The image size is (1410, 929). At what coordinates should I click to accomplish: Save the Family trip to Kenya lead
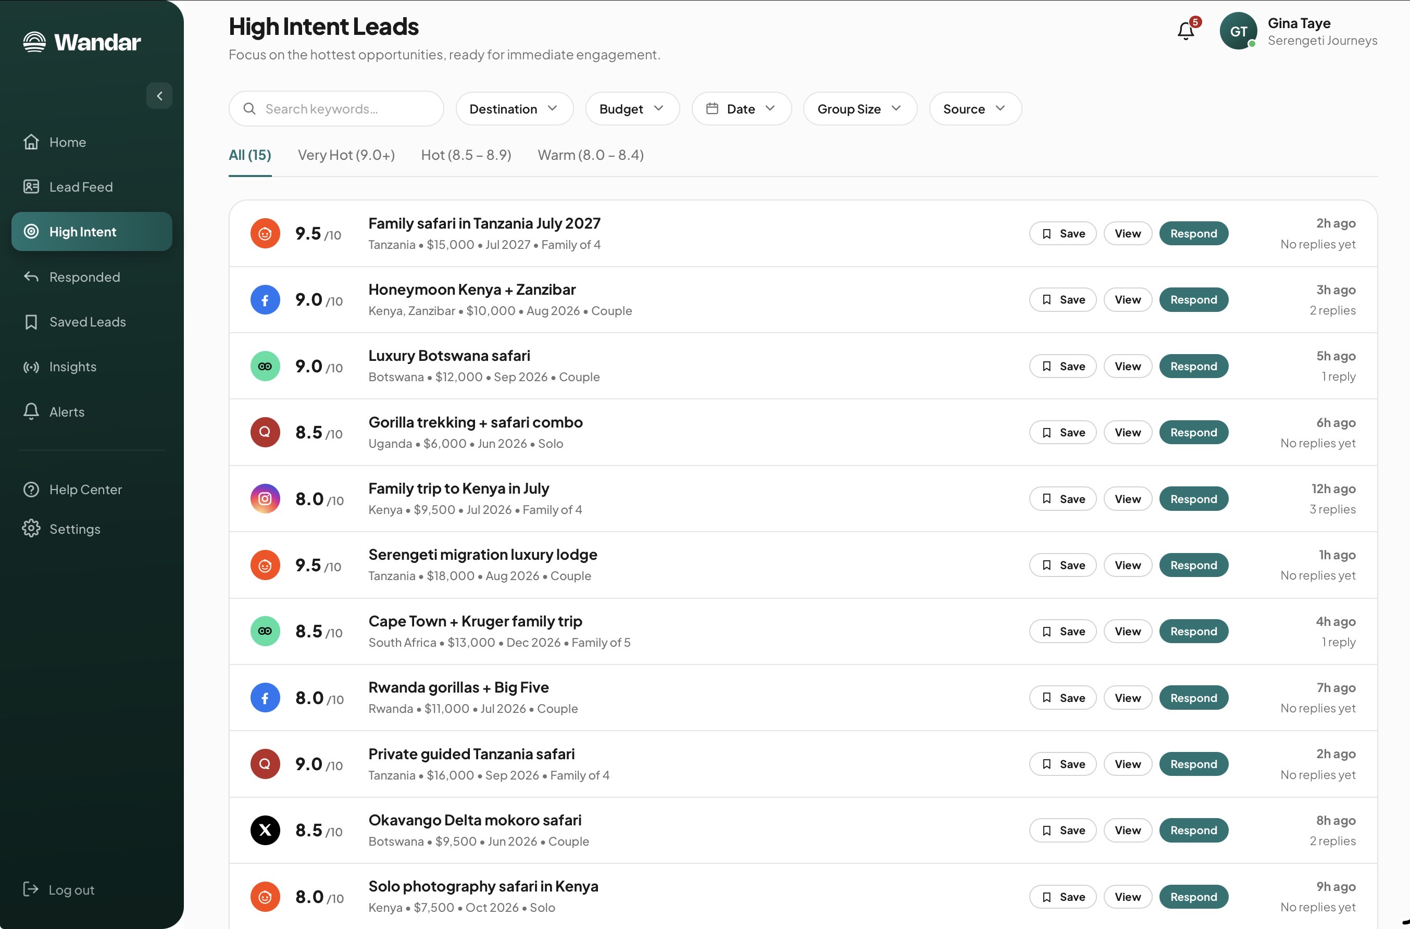pyautogui.click(x=1063, y=499)
